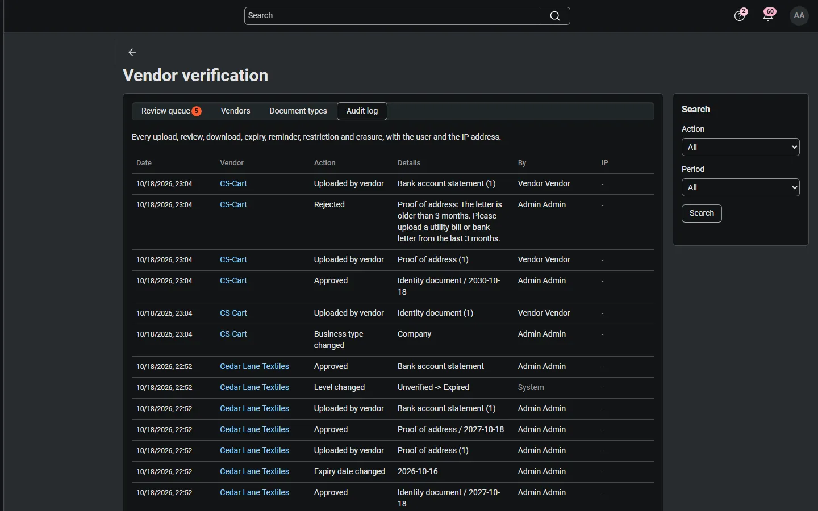Open the AA user avatar menu

click(x=799, y=16)
